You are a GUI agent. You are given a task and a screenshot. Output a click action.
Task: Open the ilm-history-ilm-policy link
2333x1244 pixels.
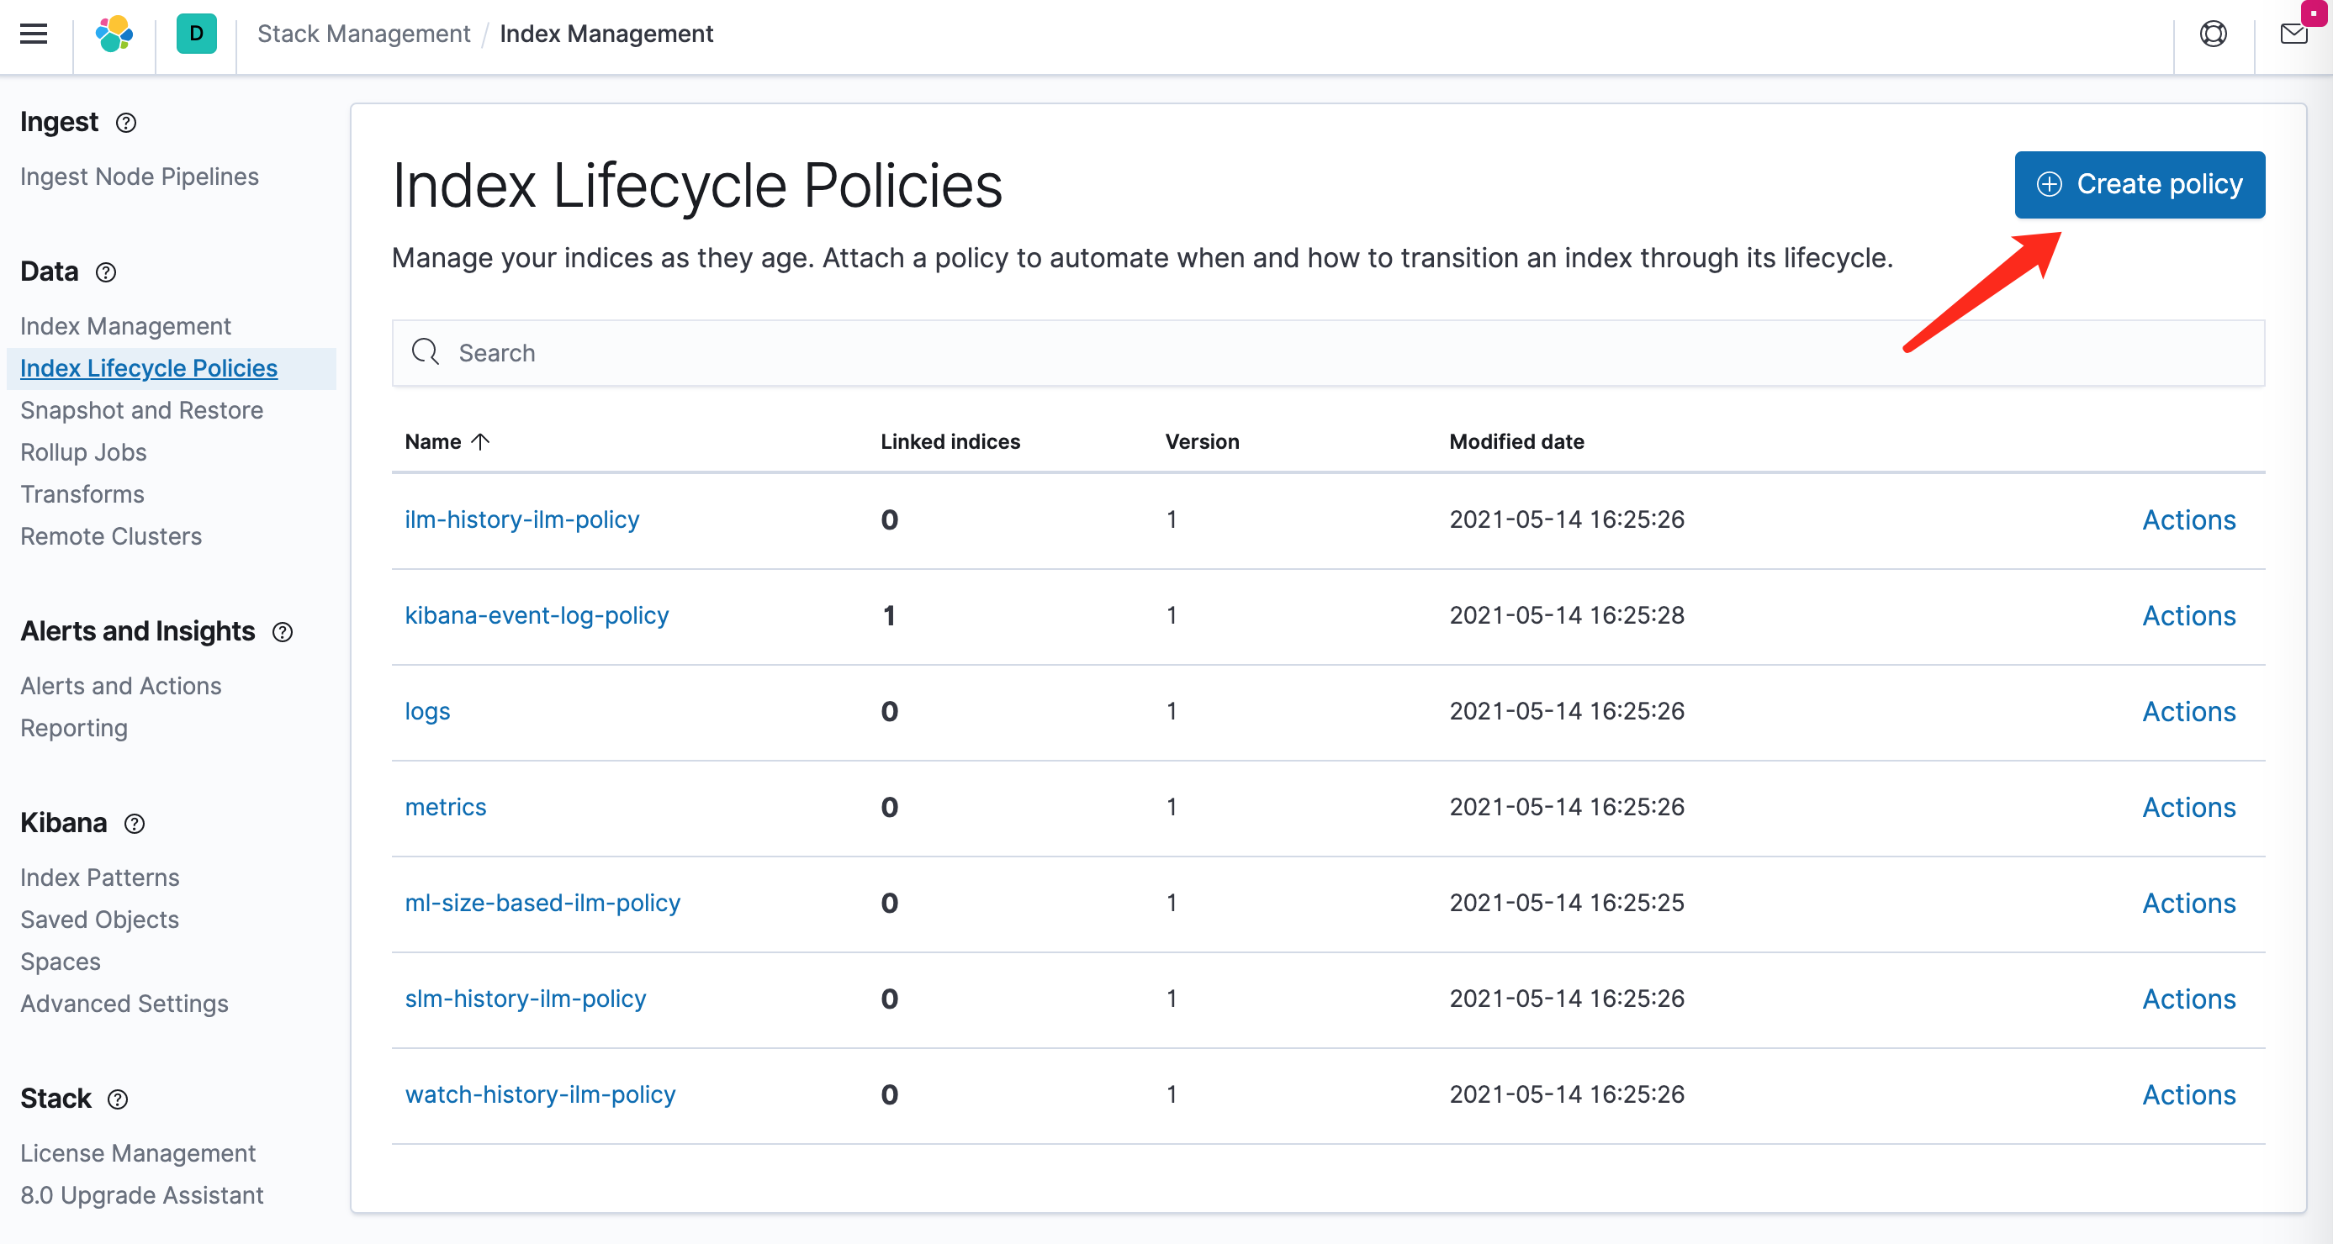521,519
